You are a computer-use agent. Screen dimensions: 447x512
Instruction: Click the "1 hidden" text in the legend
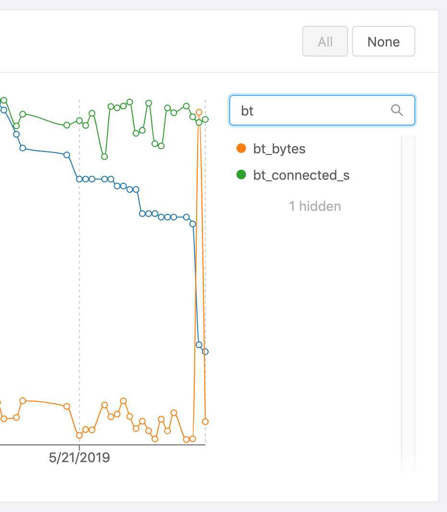coord(315,207)
